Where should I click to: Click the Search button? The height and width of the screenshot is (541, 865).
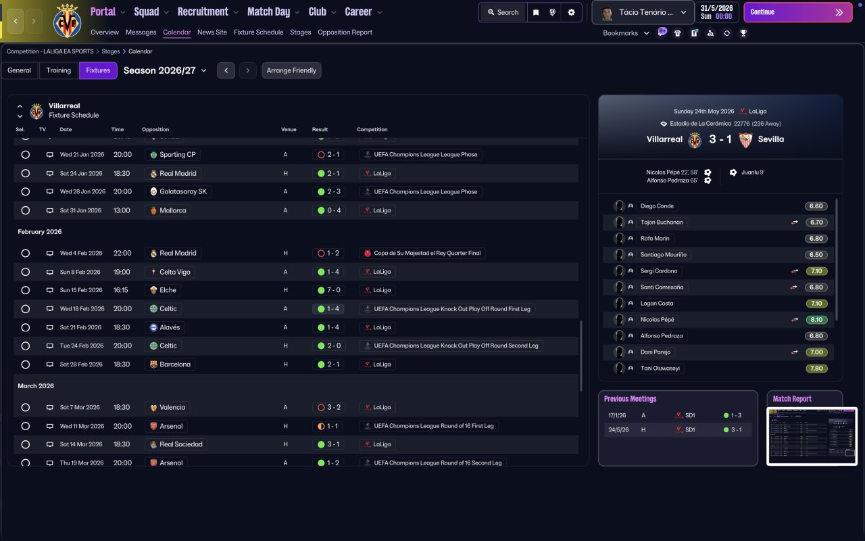502,12
